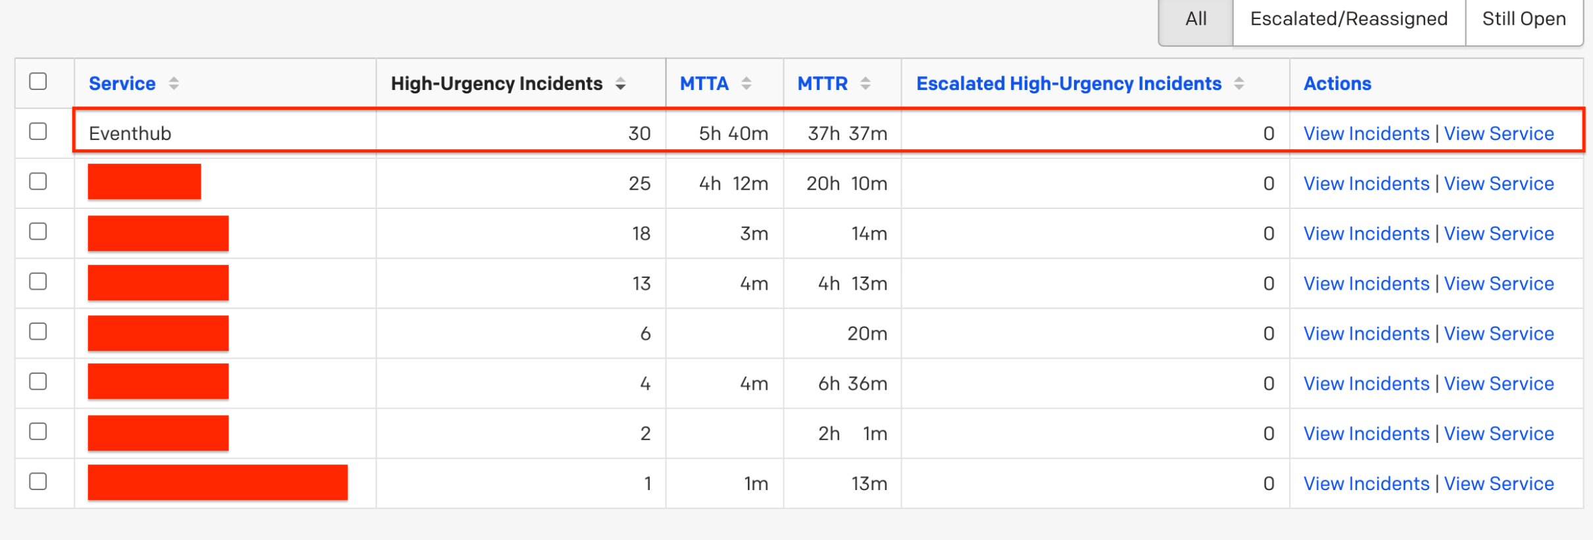Click View Service in the 13 incidents row
Viewport: 1593px width, 540px height.
coord(1498,284)
